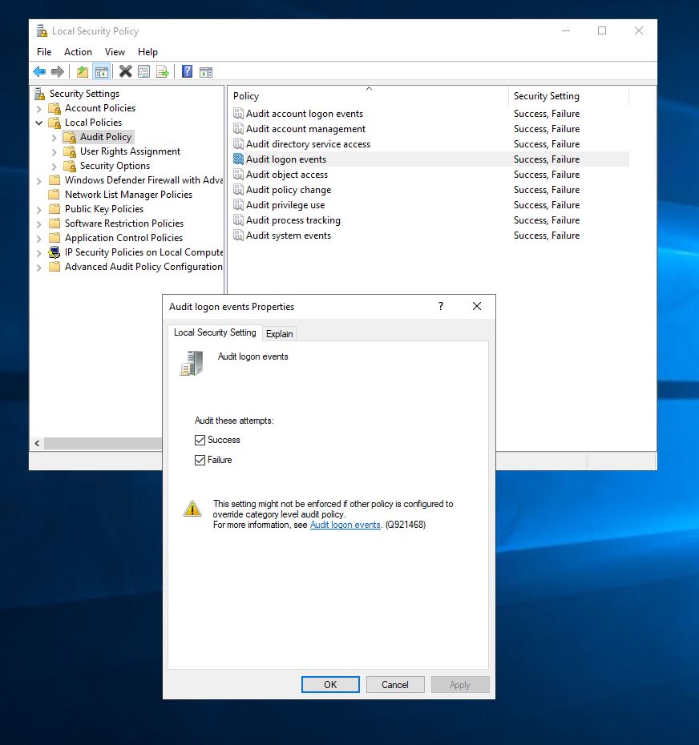
Task: Expand Advanced Audit Policy Configuration node
Action: click(x=39, y=268)
